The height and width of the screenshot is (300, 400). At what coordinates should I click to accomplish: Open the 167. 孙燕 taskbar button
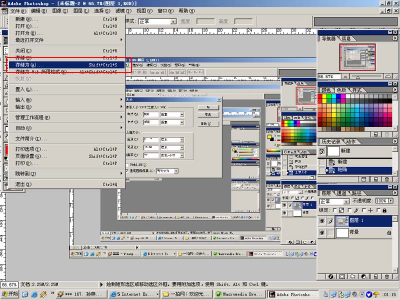(81, 294)
